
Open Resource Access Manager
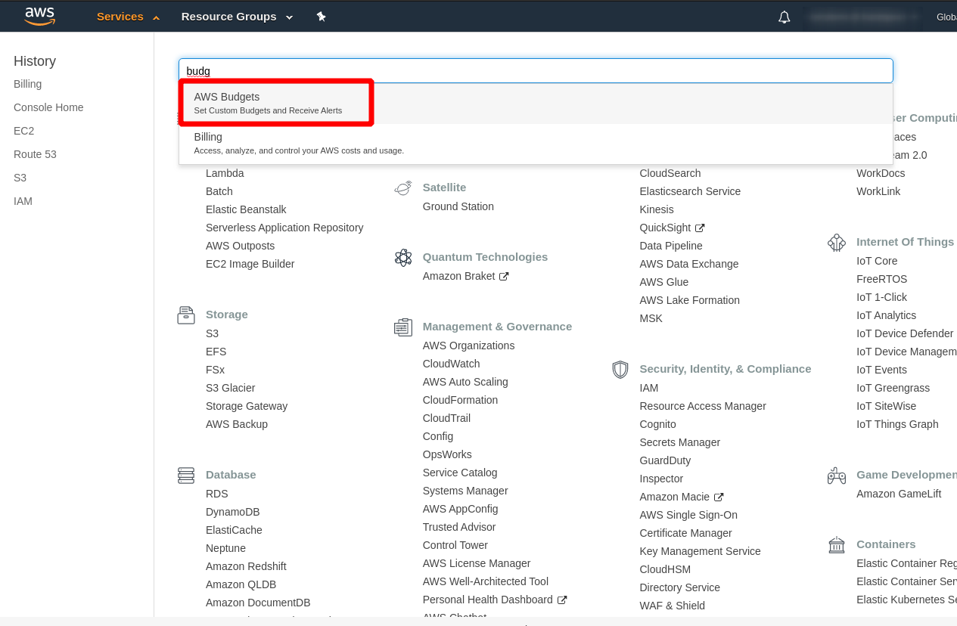[x=703, y=406]
